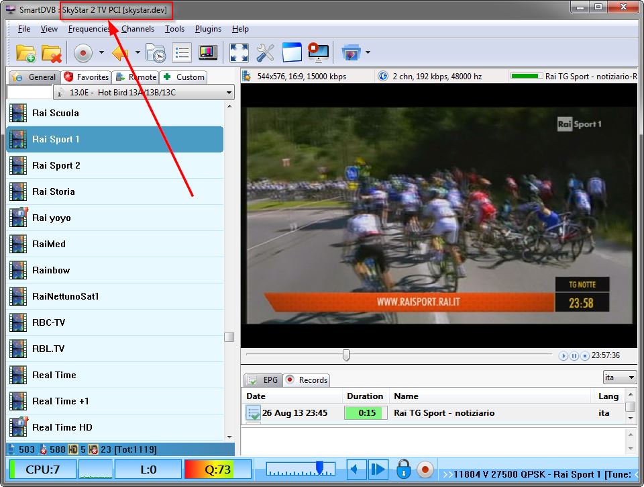Click the yellow back arrow toolbar icon
This screenshot has width=644, height=487.
[x=120, y=53]
